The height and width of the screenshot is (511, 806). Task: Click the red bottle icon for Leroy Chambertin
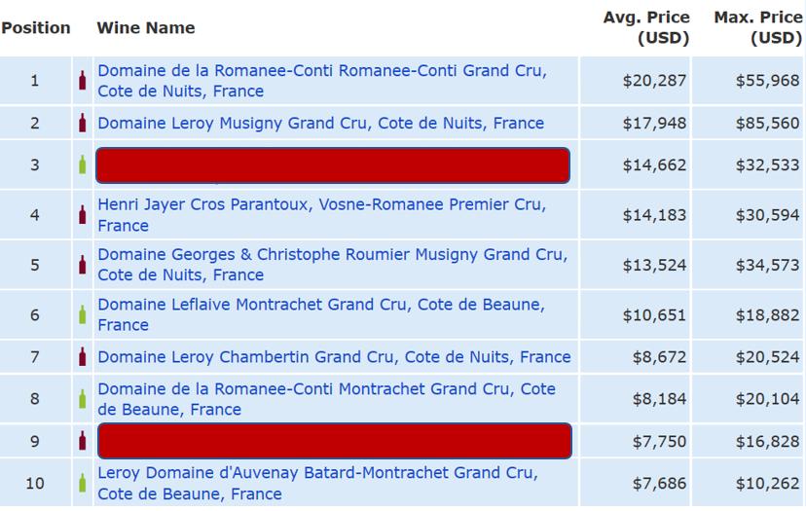(x=83, y=356)
